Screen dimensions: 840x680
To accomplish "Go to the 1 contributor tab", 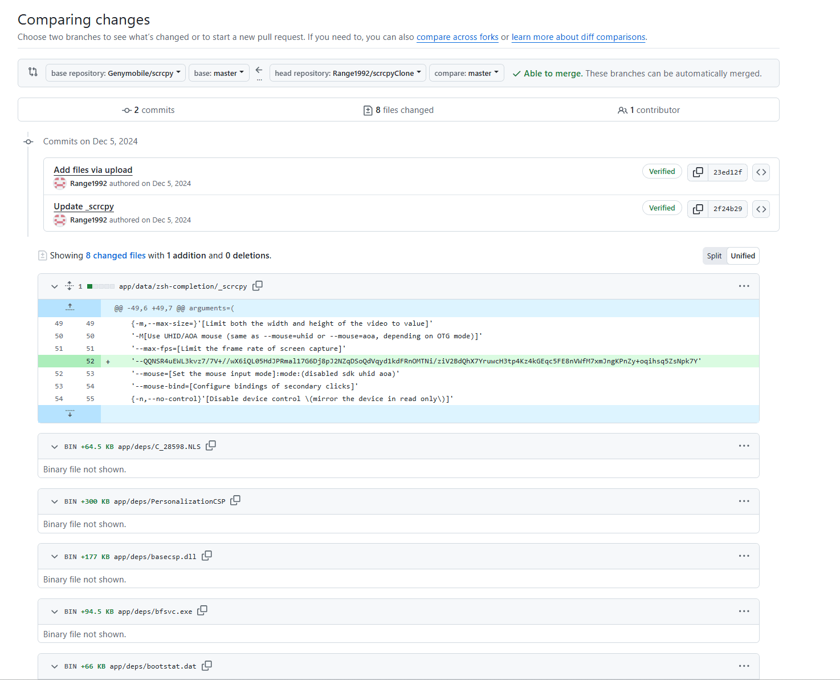I will pyautogui.click(x=649, y=110).
